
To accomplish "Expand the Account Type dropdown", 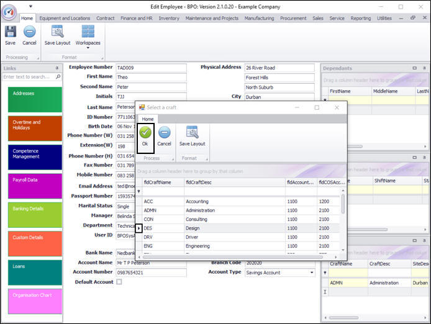I will [x=312, y=272].
